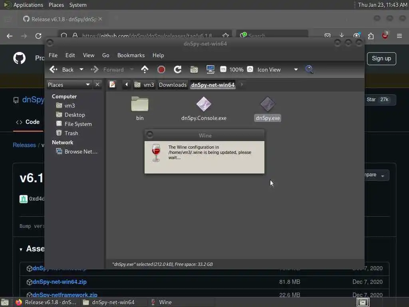Open the View menu in file manager

88,55
